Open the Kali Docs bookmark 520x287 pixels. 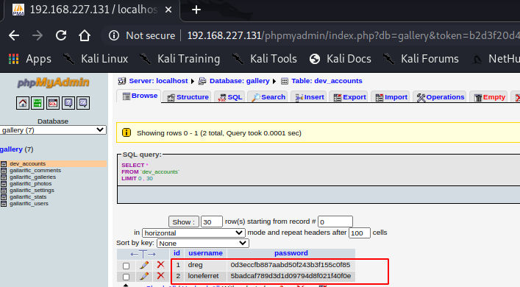point(341,59)
